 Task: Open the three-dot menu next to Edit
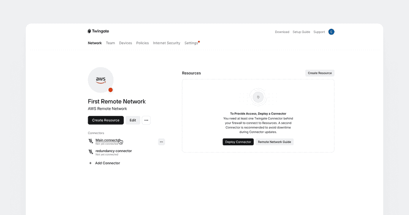[146, 120]
